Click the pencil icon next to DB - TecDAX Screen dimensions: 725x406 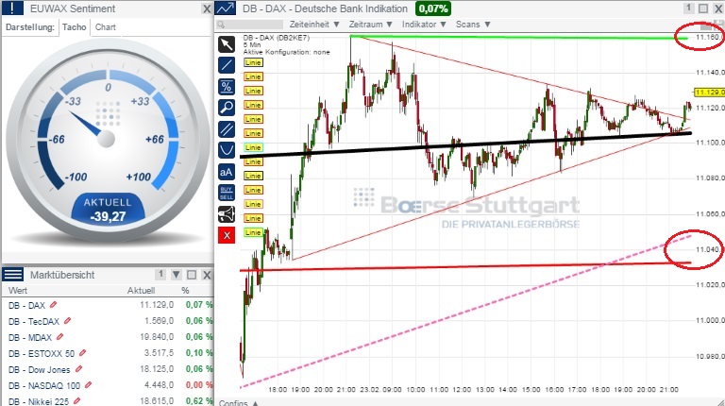tap(68, 320)
